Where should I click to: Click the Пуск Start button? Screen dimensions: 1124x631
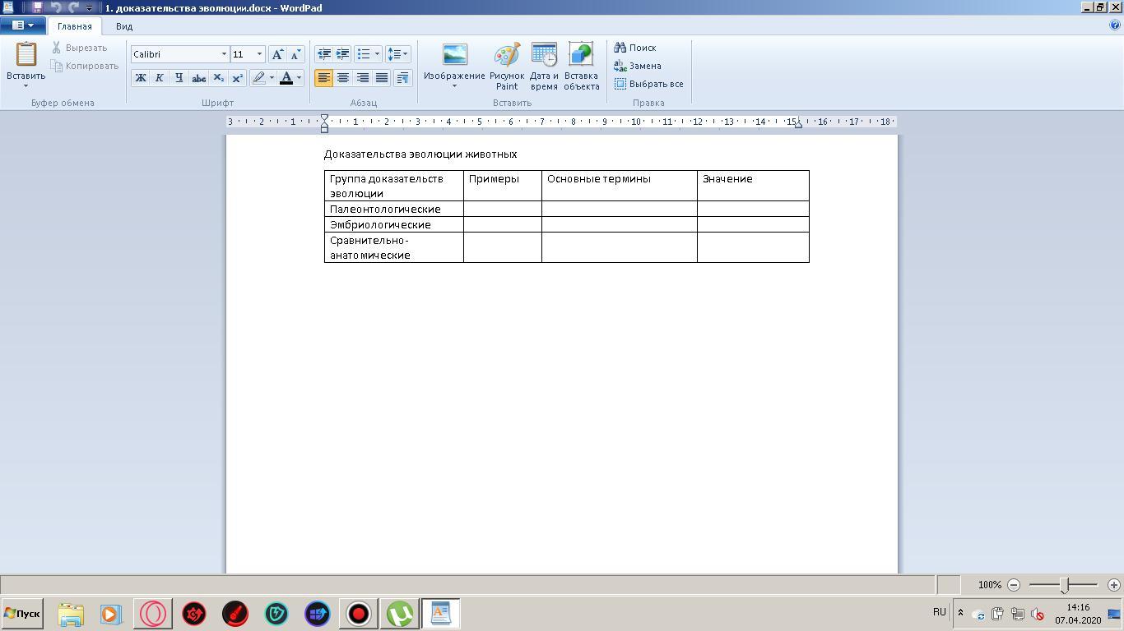point(22,614)
